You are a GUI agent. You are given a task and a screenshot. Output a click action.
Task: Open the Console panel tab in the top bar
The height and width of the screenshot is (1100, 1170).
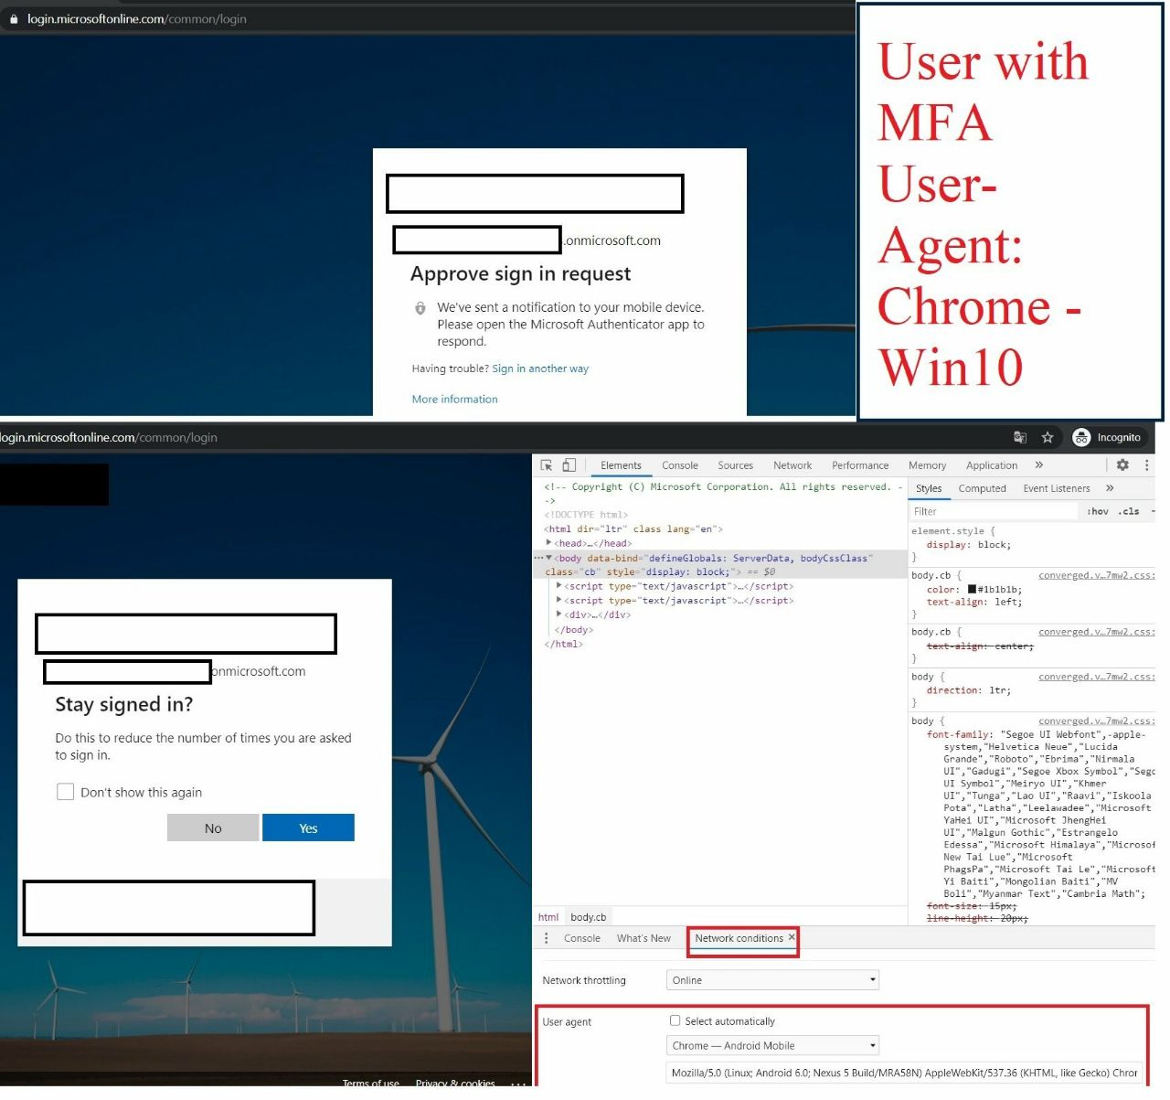(x=680, y=466)
